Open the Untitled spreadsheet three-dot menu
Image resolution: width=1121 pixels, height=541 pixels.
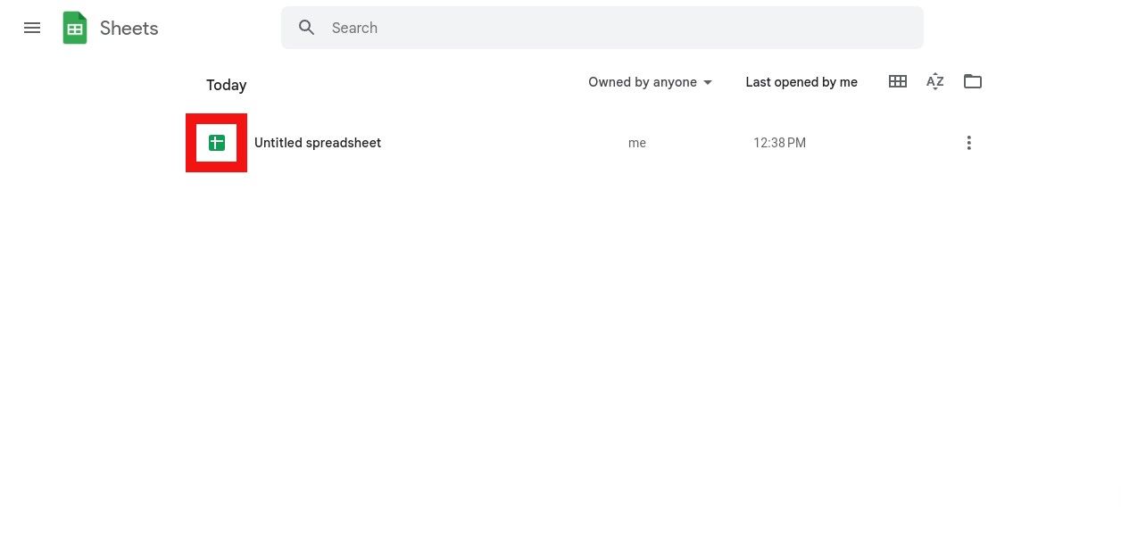[x=968, y=143]
